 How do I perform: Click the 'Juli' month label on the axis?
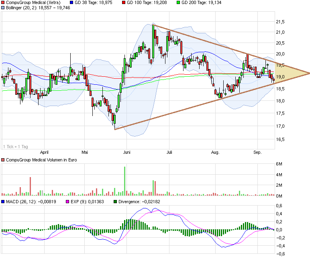169,152
